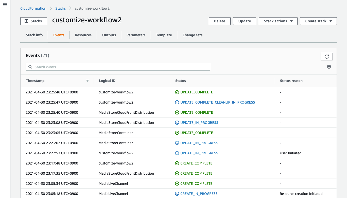
Task: Click green check beside MediaLiveChannel CREATE_COMPLETE
Action: [177, 183]
